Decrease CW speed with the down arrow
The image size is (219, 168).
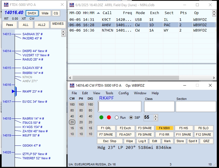(155, 119)
